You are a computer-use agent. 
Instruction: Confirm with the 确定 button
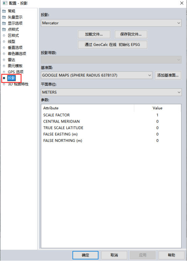click(x=85, y=255)
